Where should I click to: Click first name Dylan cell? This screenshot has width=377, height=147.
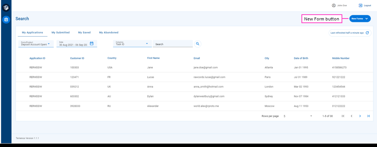pos(150,96)
